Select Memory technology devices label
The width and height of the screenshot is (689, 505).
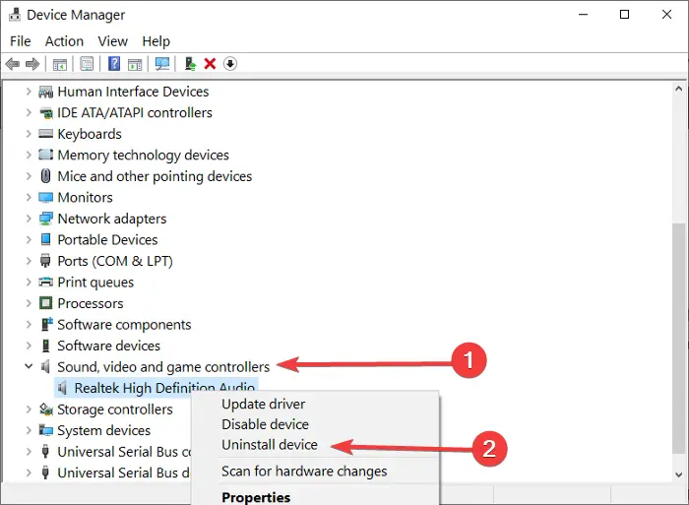point(144,156)
